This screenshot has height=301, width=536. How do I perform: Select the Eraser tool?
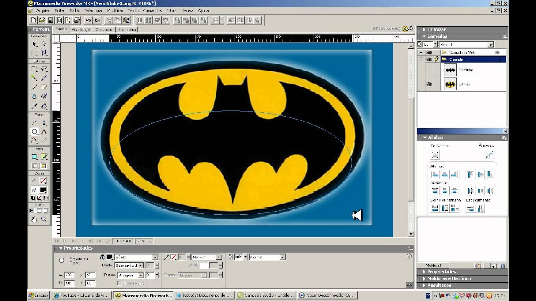(44, 87)
